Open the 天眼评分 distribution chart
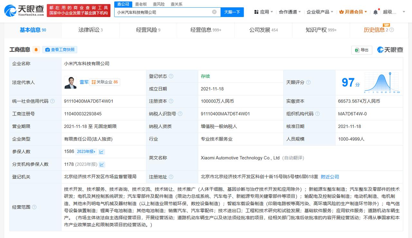 pos(382,82)
